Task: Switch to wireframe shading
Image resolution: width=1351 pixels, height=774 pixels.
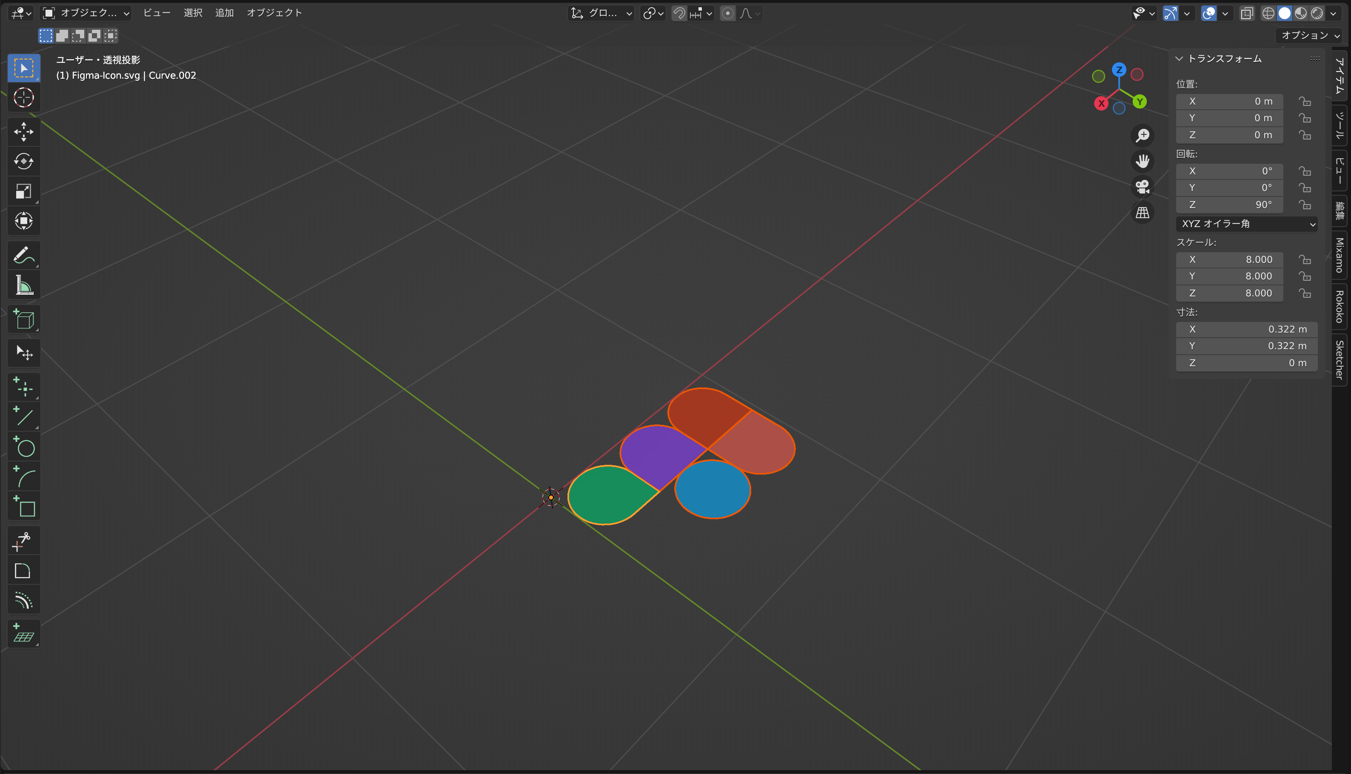Action: click(1268, 13)
